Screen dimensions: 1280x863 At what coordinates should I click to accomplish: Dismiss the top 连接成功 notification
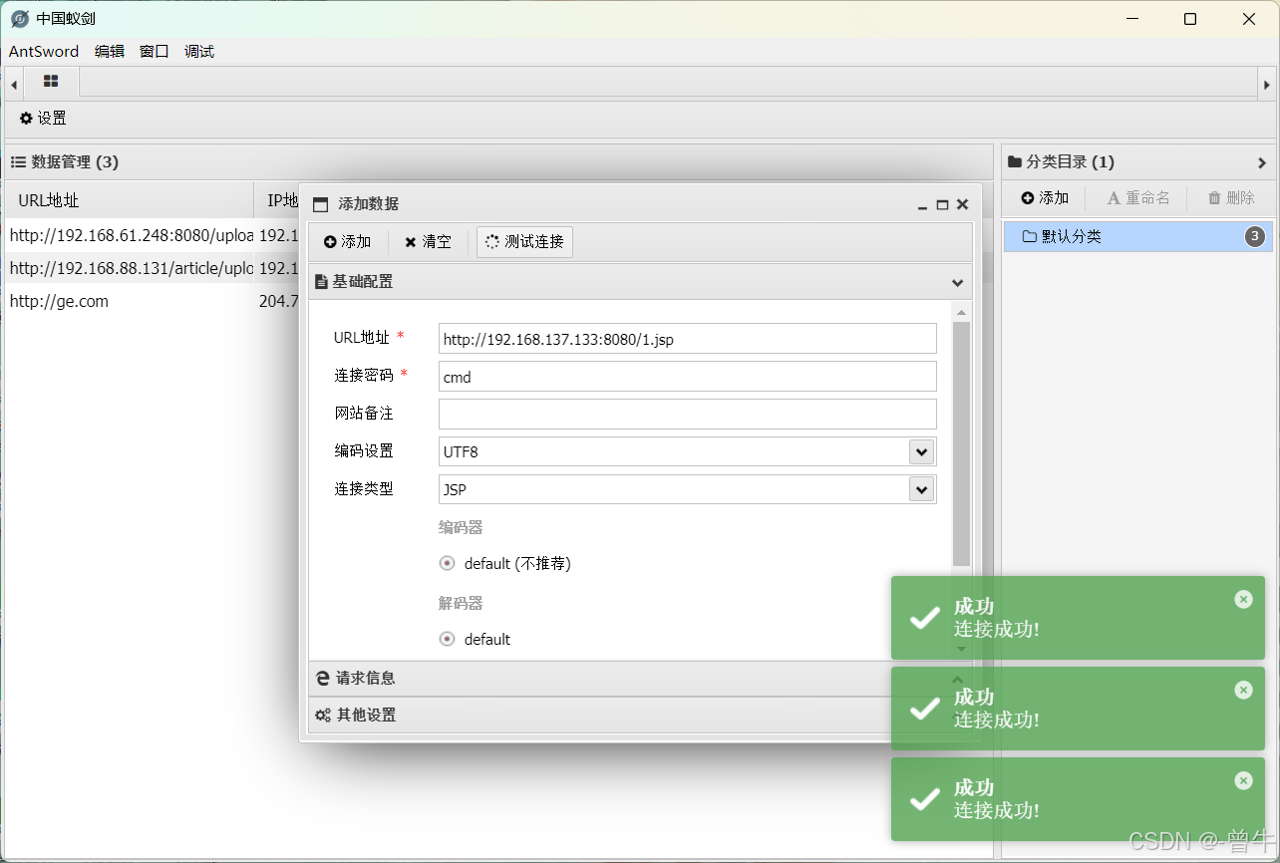(1243, 599)
